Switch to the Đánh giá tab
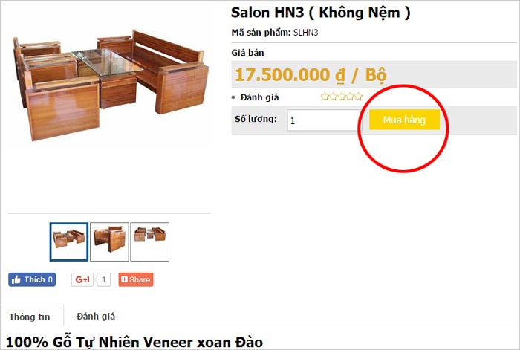Image resolution: width=520 pixels, height=350 pixels. (x=96, y=316)
